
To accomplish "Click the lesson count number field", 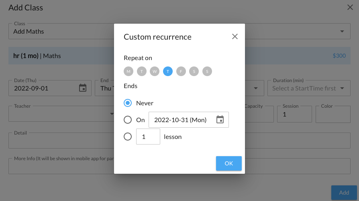I will coord(148,137).
